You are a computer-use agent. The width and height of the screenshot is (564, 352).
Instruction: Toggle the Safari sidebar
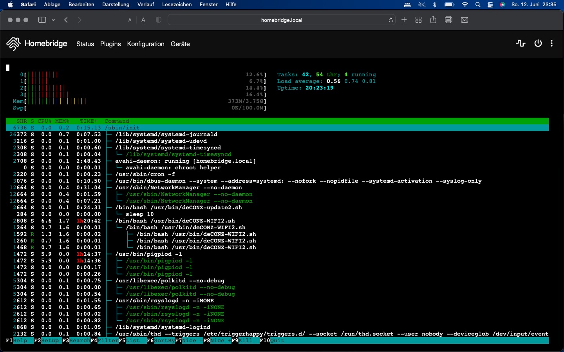point(42,20)
